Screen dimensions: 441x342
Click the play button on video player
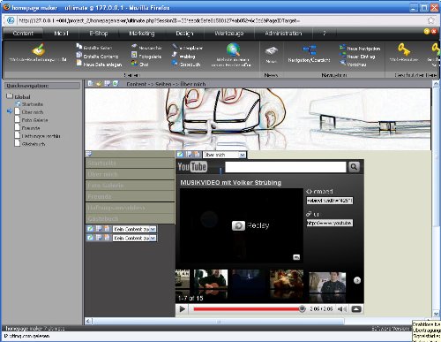[183, 309]
